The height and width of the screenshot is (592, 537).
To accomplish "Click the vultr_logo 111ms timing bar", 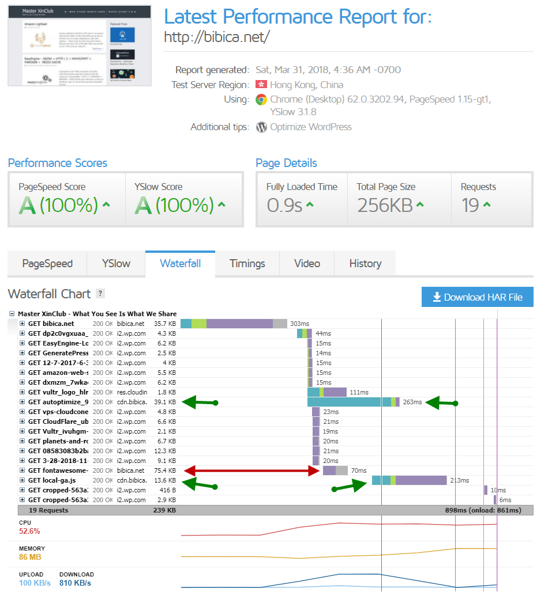I will pyautogui.click(x=327, y=392).
